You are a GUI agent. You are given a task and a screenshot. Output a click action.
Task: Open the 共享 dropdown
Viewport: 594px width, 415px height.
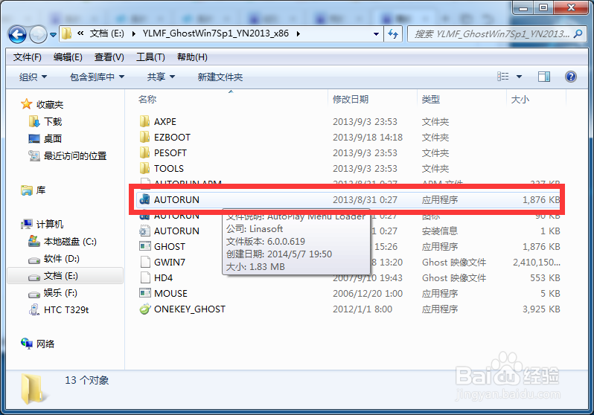click(161, 77)
